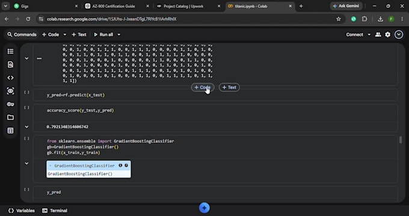Bookmark this page with star icon
The height and width of the screenshot is (216, 409).
(339, 19)
